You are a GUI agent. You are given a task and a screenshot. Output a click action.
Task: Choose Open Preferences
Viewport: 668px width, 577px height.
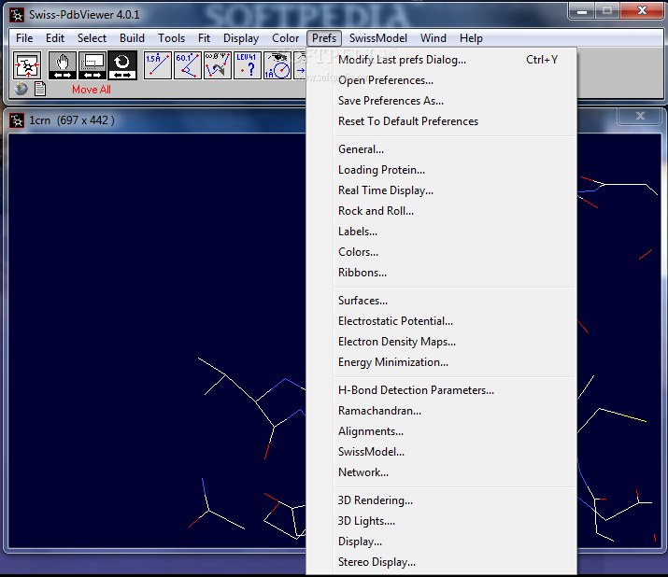tap(441, 80)
